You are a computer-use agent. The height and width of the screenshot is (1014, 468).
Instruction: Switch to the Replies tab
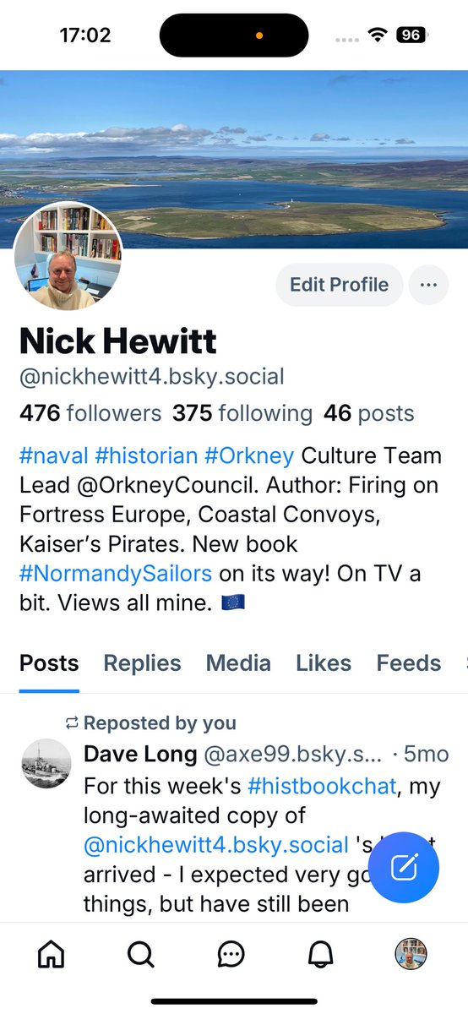tap(142, 663)
